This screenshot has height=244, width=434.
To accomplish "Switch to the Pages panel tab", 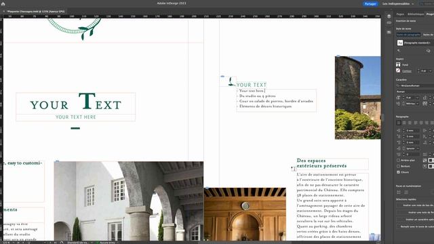I will pyautogui.click(x=400, y=14).
